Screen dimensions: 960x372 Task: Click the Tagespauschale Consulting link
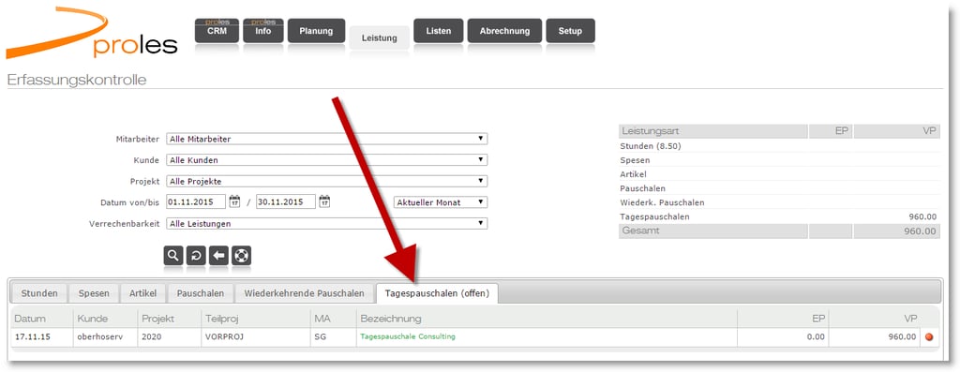(x=408, y=336)
